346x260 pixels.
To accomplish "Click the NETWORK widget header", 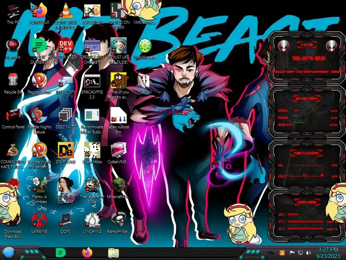I will click(307, 153).
